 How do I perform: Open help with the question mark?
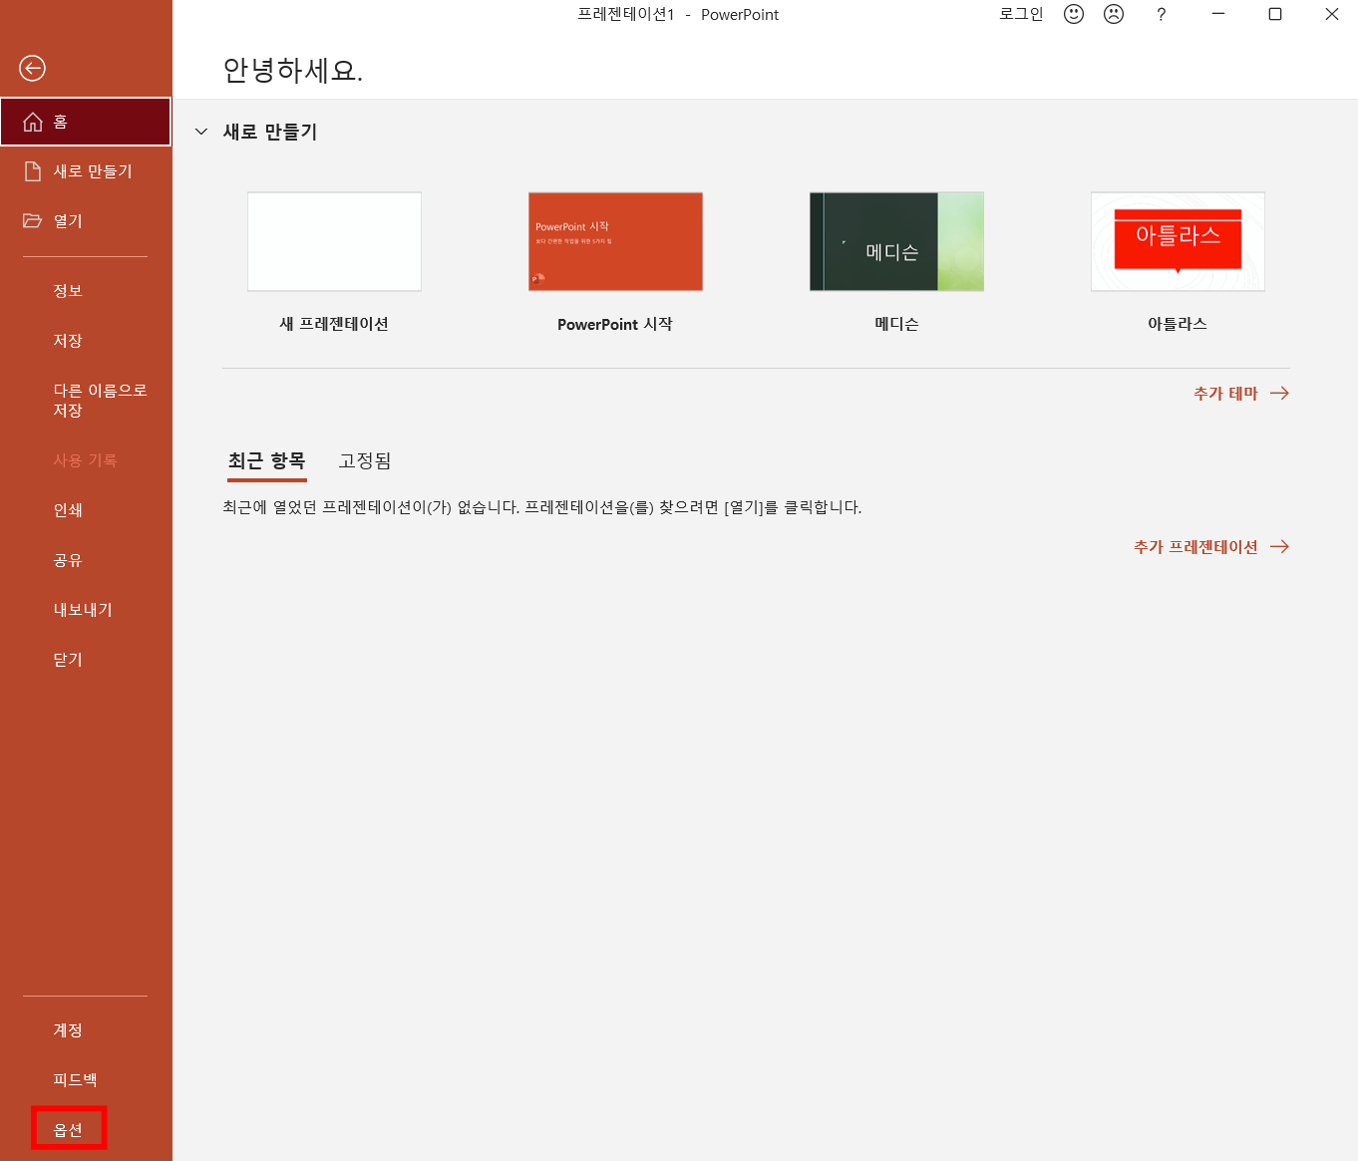1161,14
